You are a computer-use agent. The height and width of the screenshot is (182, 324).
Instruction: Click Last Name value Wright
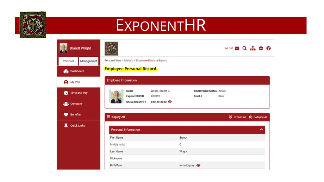[183, 152]
